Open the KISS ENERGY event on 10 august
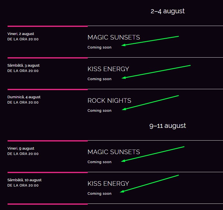Screen dimensions: 223x210 (108, 183)
